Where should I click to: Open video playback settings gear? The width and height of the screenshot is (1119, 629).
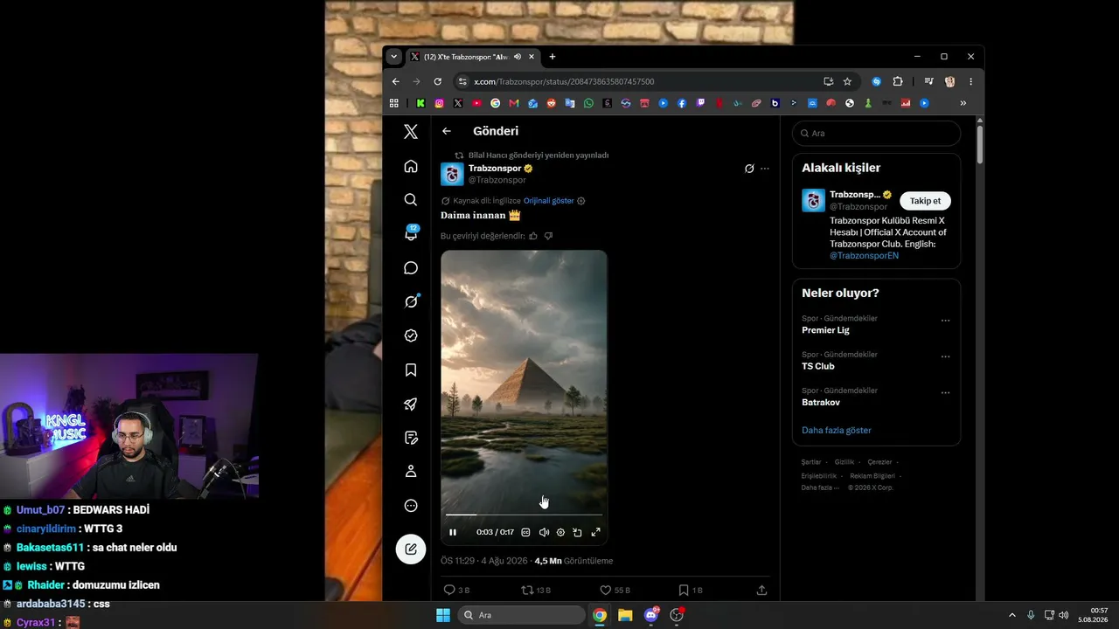click(x=560, y=532)
